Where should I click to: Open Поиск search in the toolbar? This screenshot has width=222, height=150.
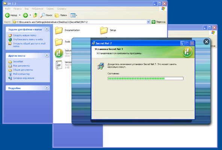coord(46,15)
